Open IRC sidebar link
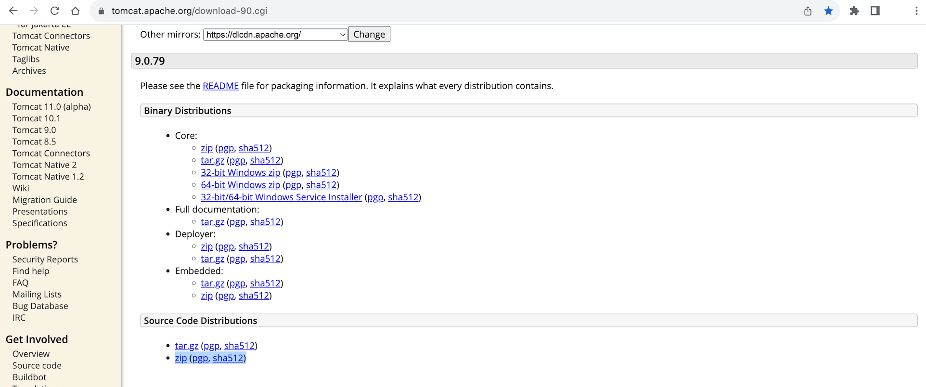Image resolution: width=926 pixels, height=387 pixels. pos(19,318)
